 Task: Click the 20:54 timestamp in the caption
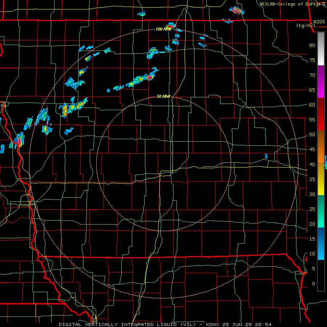[x=263, y=324]
